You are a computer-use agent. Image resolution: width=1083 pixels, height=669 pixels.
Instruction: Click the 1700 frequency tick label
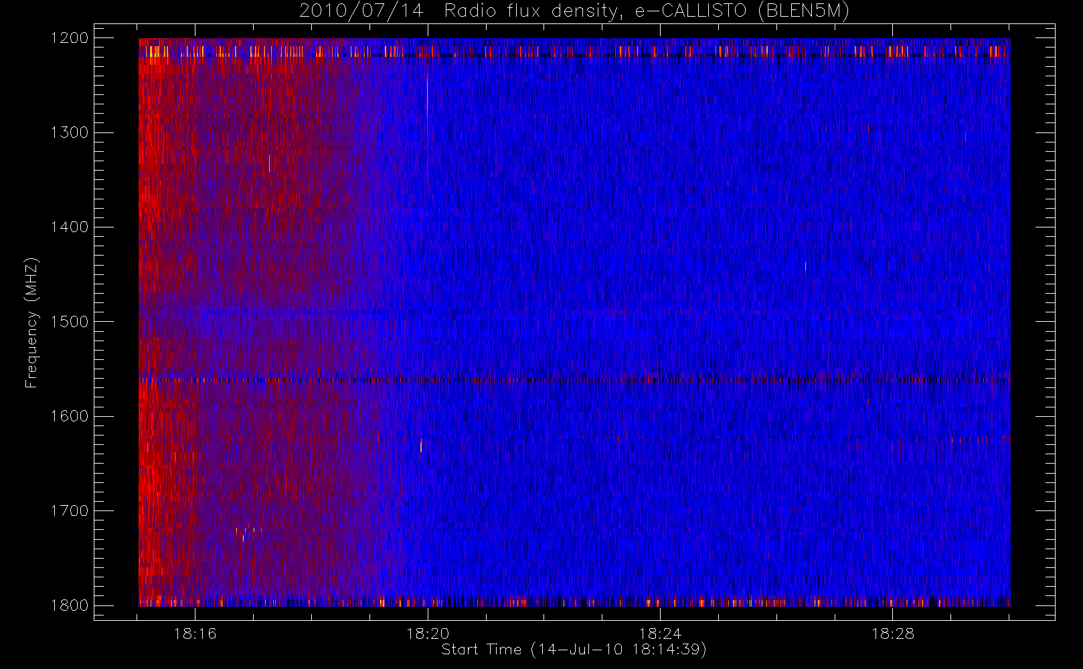click(70, 511)
